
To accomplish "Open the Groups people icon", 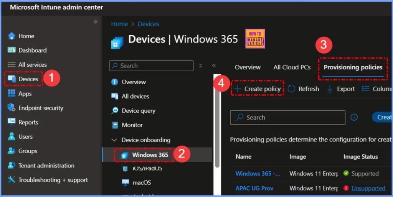I will click(x=12, y=151).
